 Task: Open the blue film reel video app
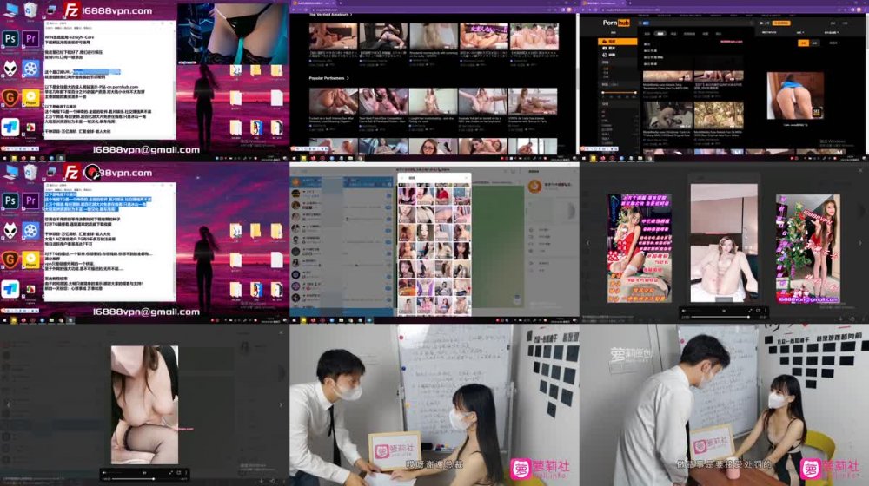[31, 69]
